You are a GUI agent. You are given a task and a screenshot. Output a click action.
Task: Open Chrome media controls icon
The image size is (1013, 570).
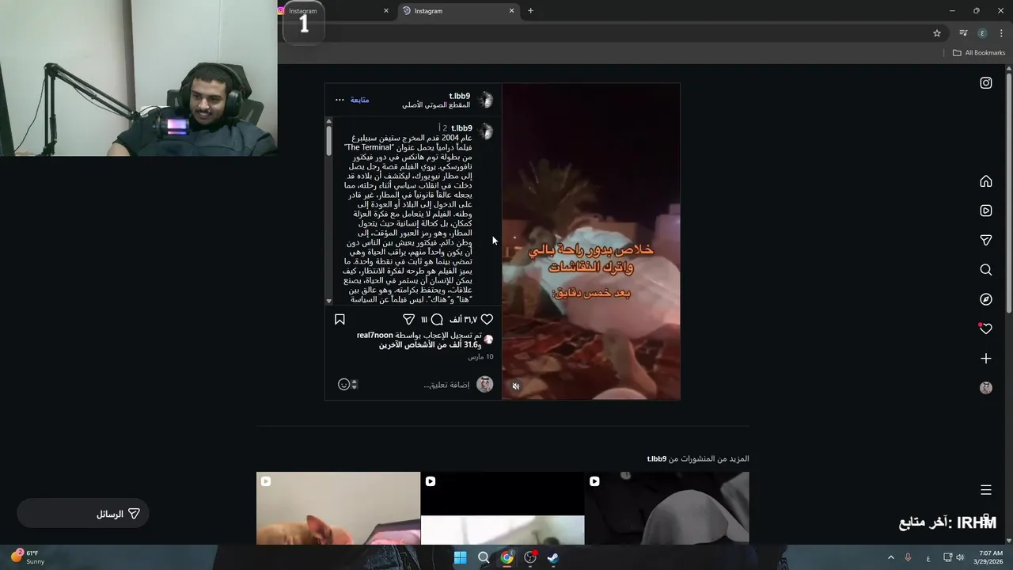click(x=963, y=33)
